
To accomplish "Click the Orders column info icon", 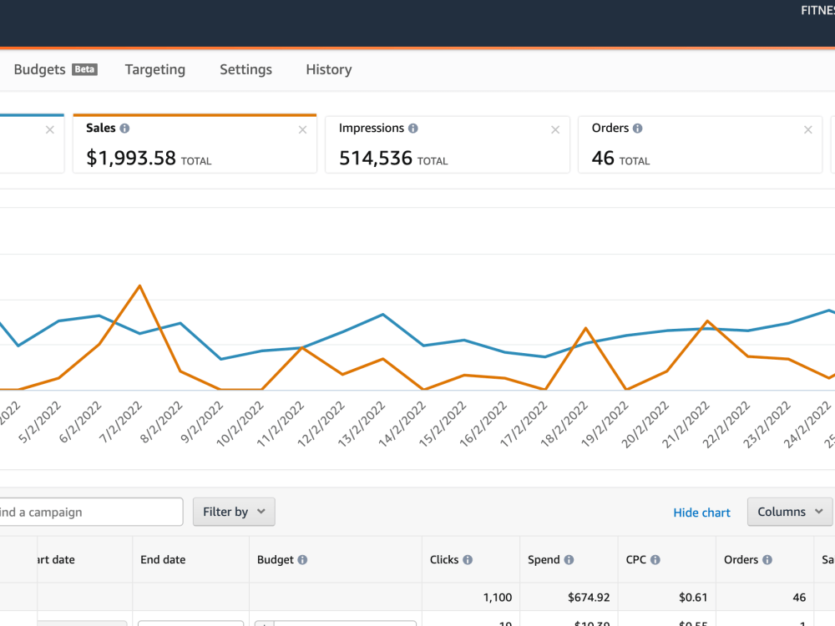I will 767,560.
